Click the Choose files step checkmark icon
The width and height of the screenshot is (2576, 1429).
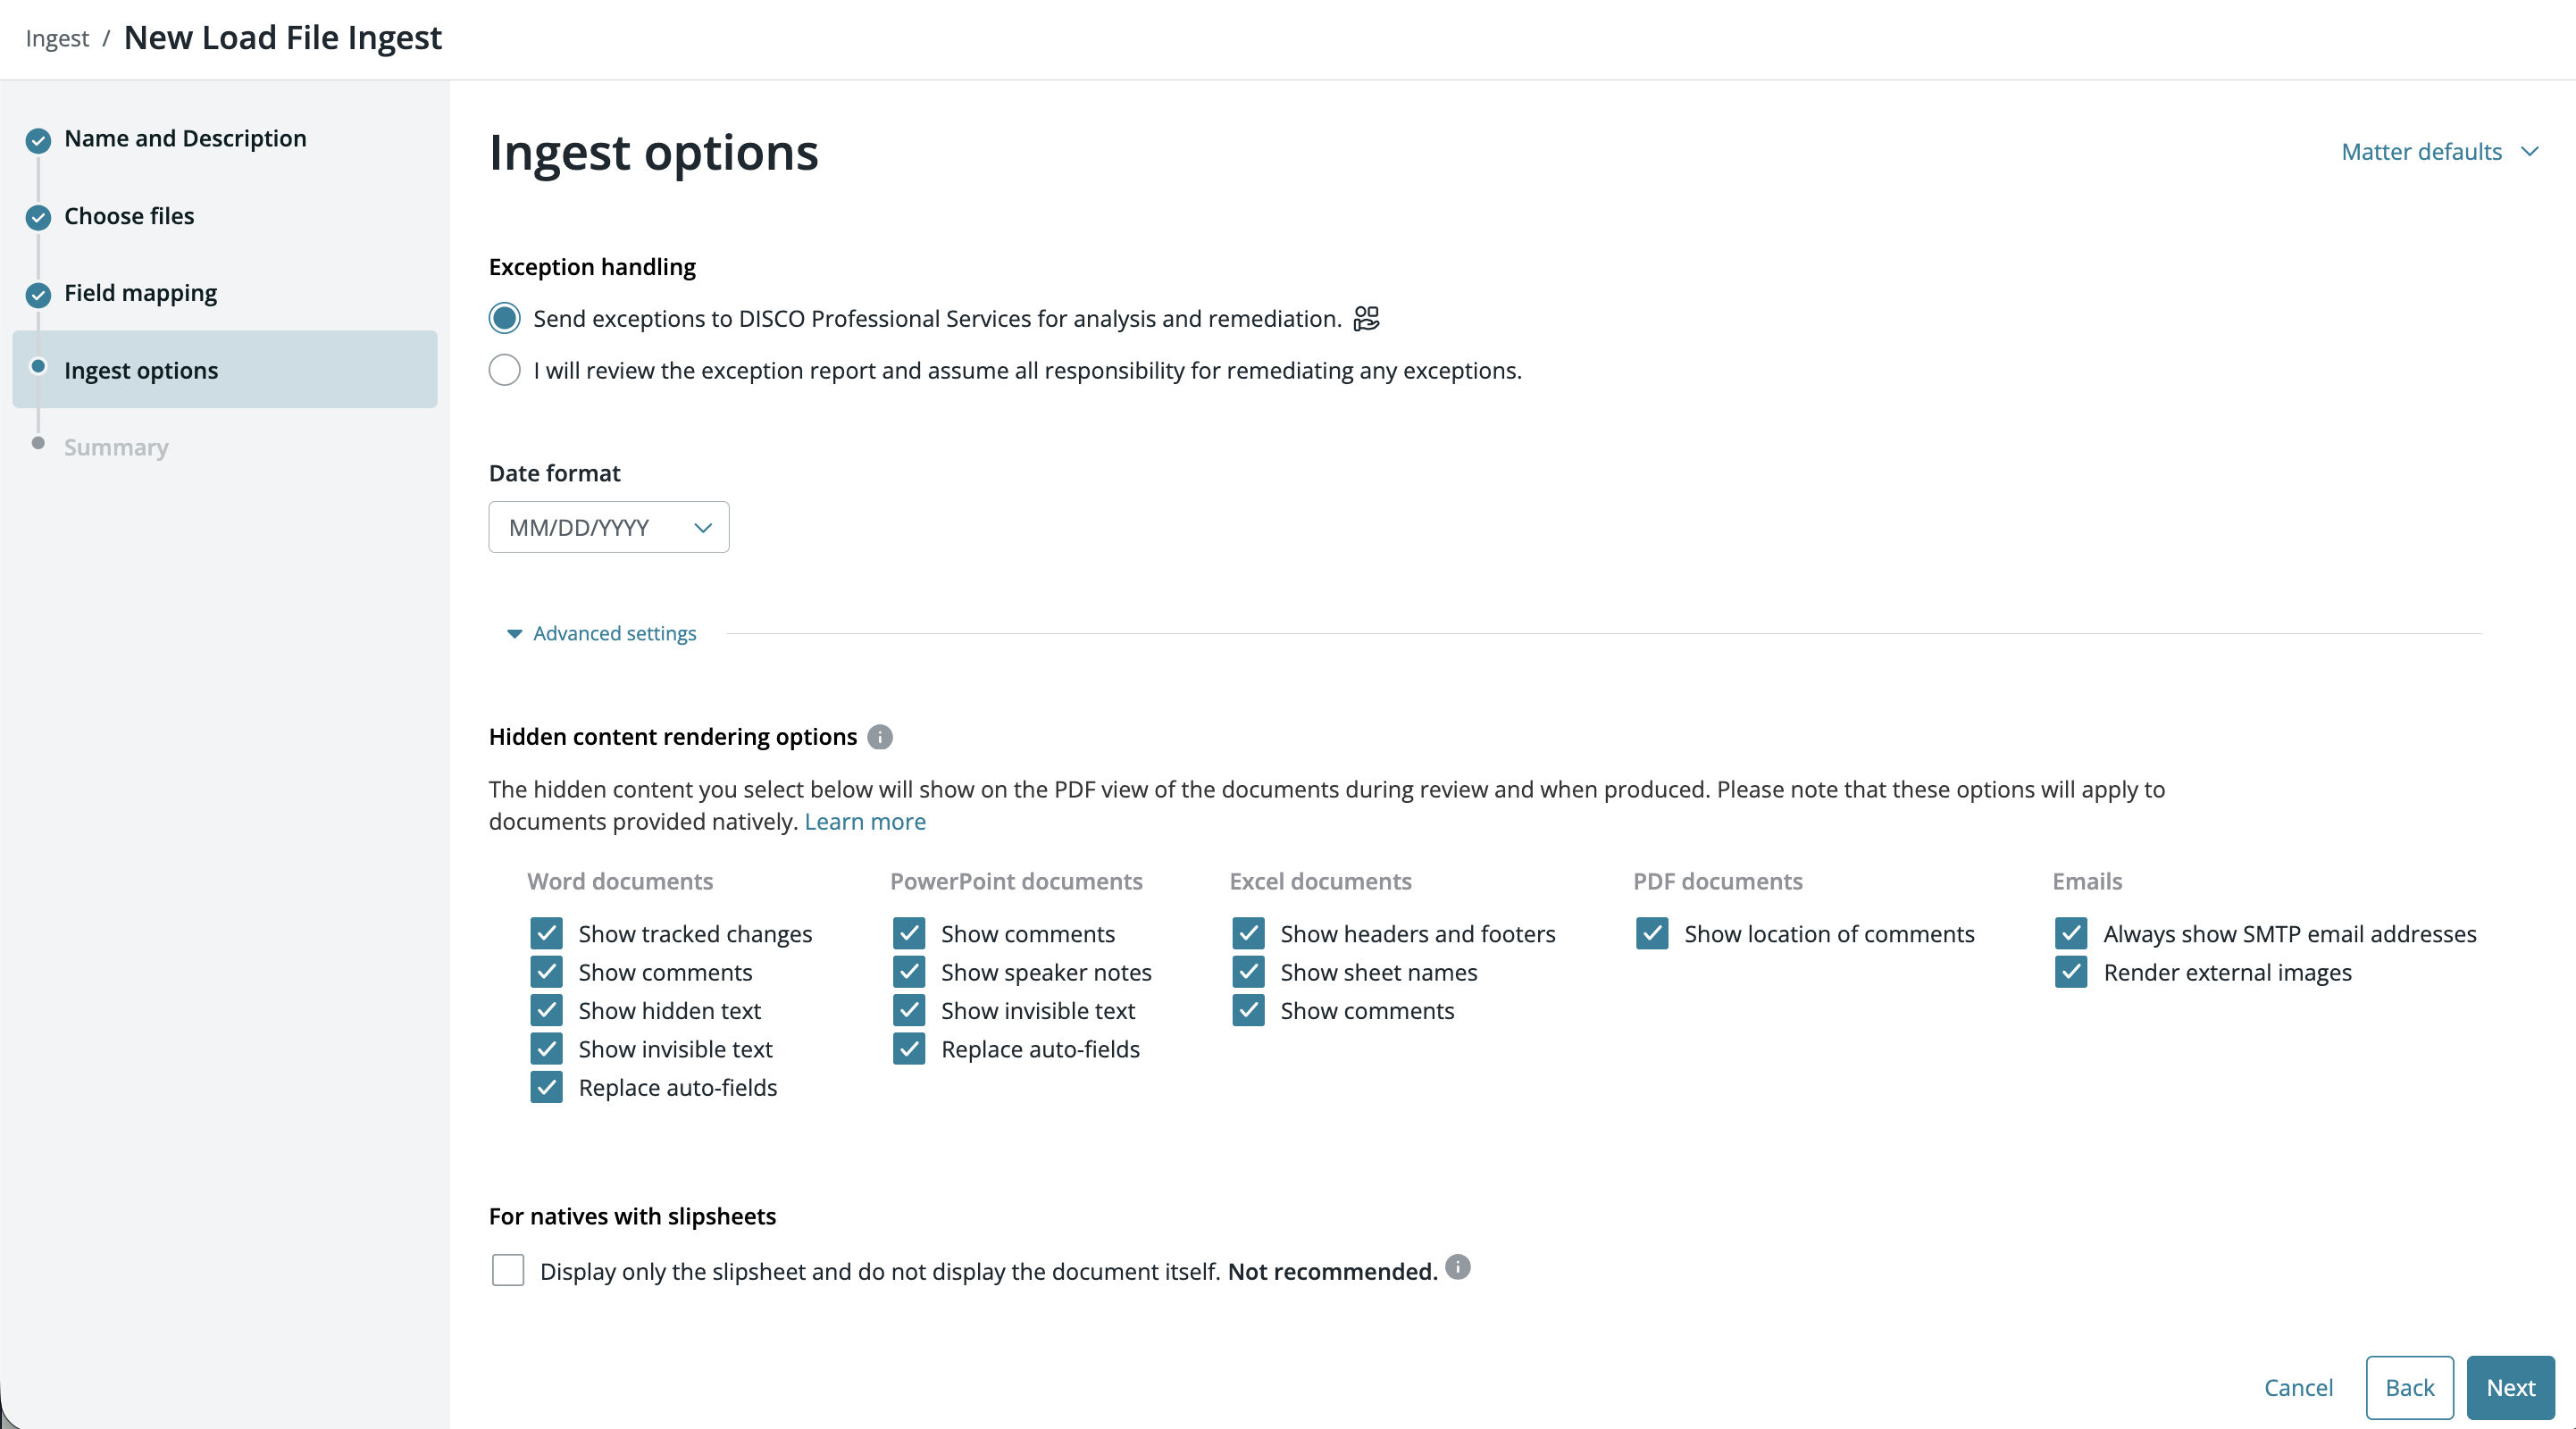coord(38,217)
